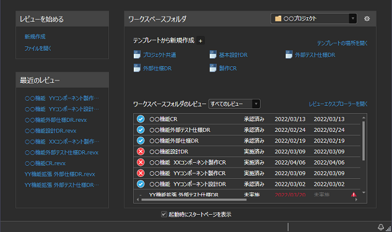Toggle 起動時にスタートページを表示 checkbox
The image size is (392, 232).
[x=164, y=214]
